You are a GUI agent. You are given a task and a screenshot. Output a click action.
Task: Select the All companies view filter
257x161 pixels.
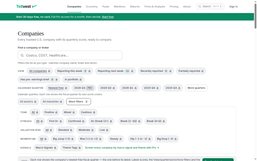[x=40, y=71]
